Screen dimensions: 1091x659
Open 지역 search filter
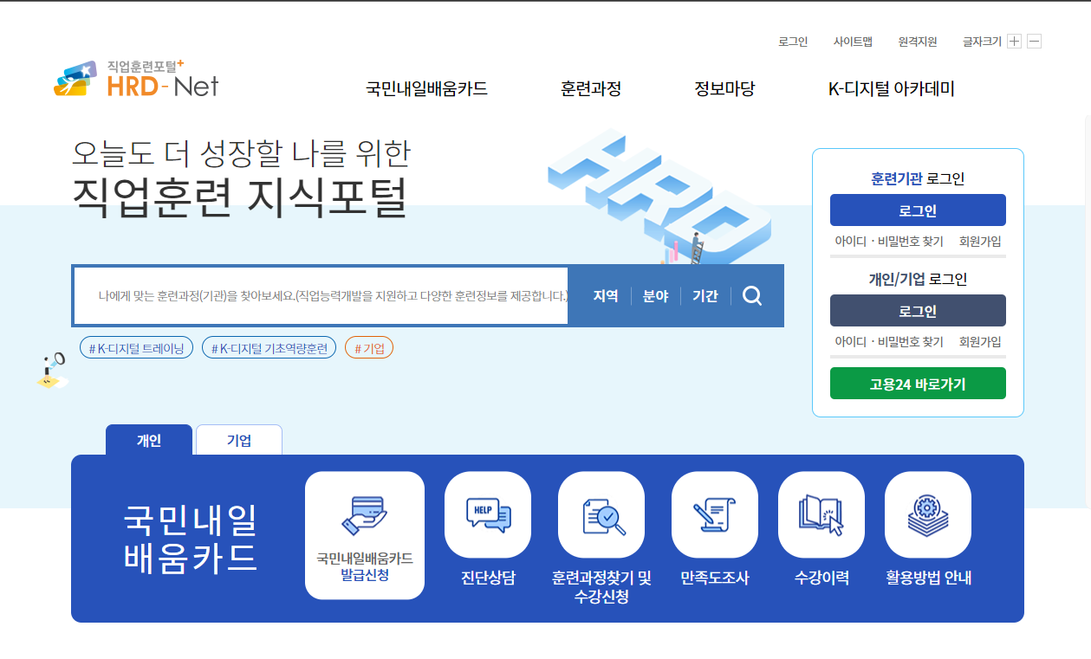606,296
